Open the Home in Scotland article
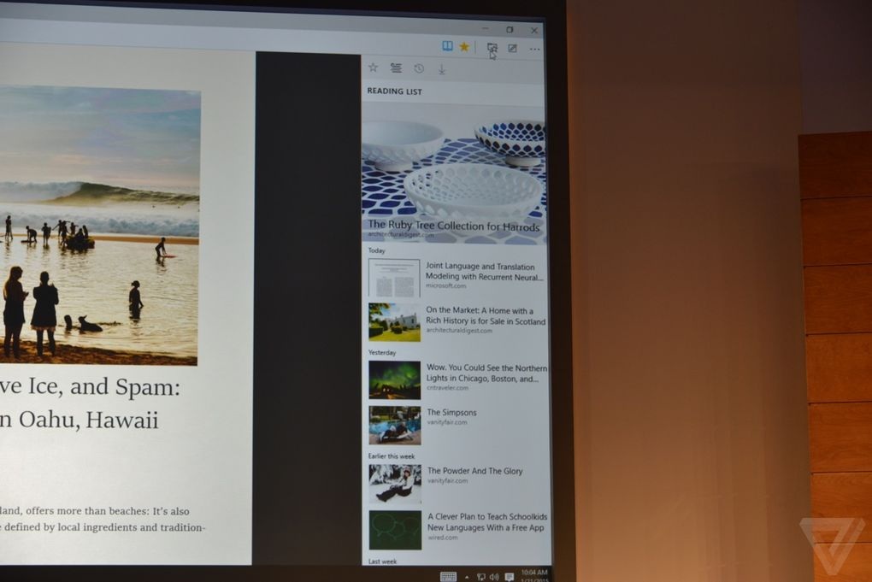This screenshot has width=872, height=582. tap(485, 316)
